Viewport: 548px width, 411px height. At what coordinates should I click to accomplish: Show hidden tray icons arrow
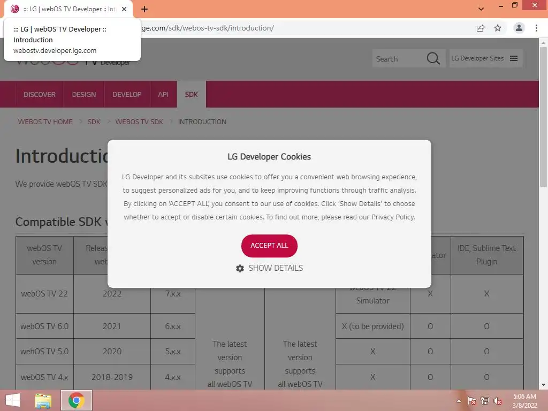click(459, 401)
